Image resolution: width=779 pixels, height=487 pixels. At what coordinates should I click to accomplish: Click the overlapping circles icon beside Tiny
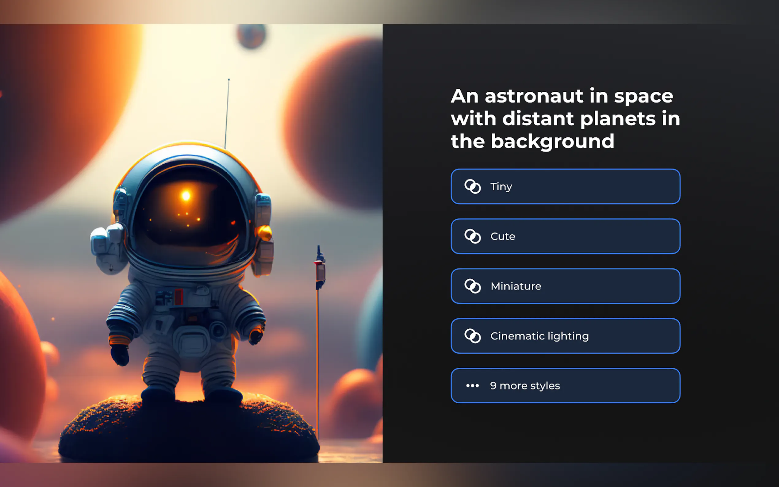[x=472, y=186]
